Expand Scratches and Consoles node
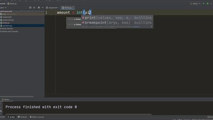The width and height of the screenshot is (213, 120). (x=9, y=31)
